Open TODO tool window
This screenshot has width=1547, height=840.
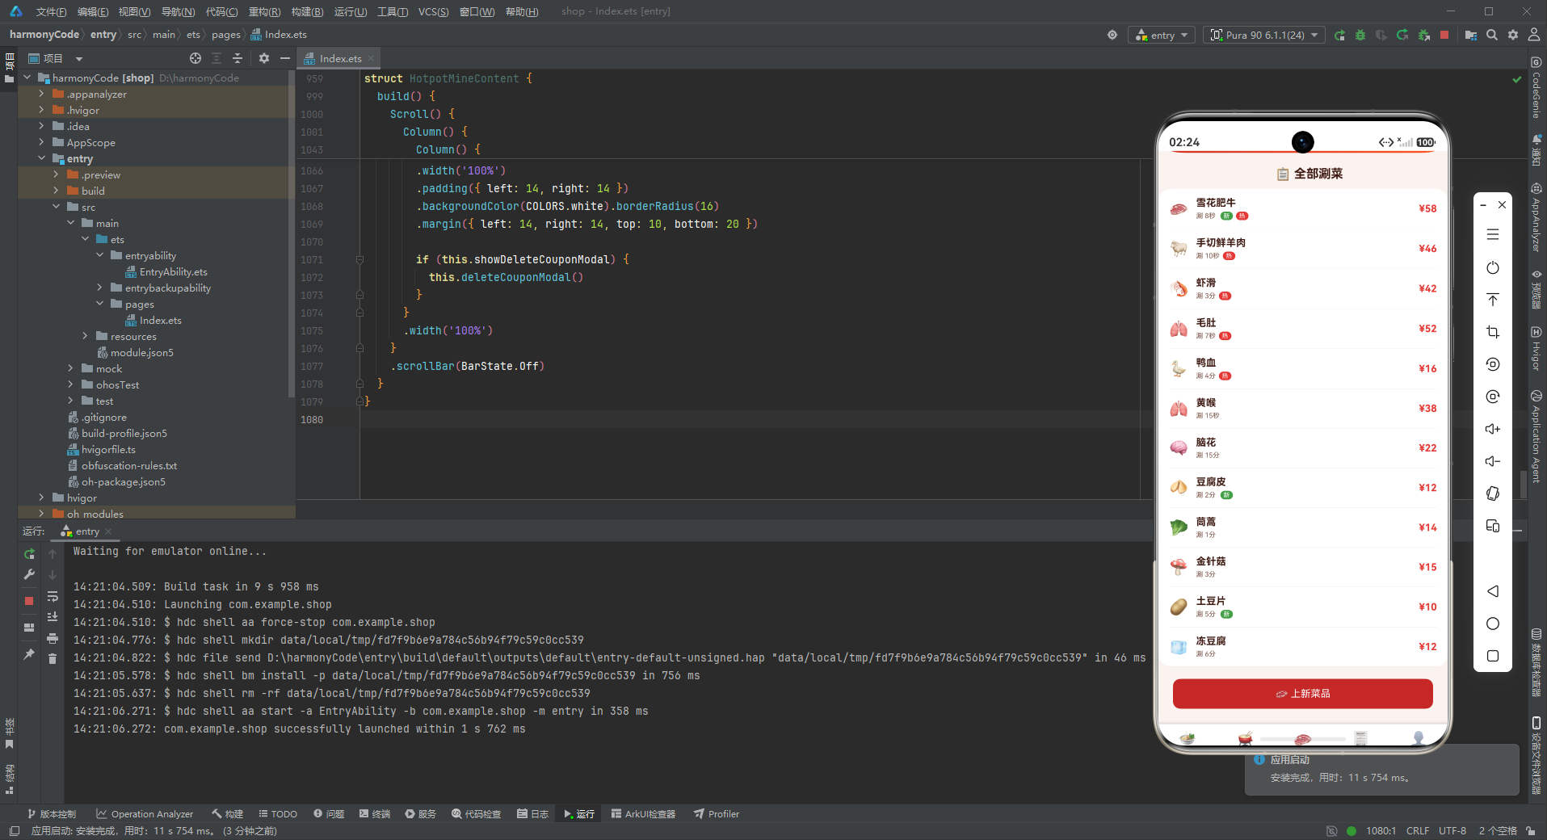pyautogui.click(x=278, y=814)
